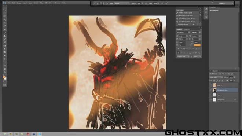Toggle pressure for size button
Viewport: 242px width, 136px height.
pyautogui.click(x=167, y=3)
